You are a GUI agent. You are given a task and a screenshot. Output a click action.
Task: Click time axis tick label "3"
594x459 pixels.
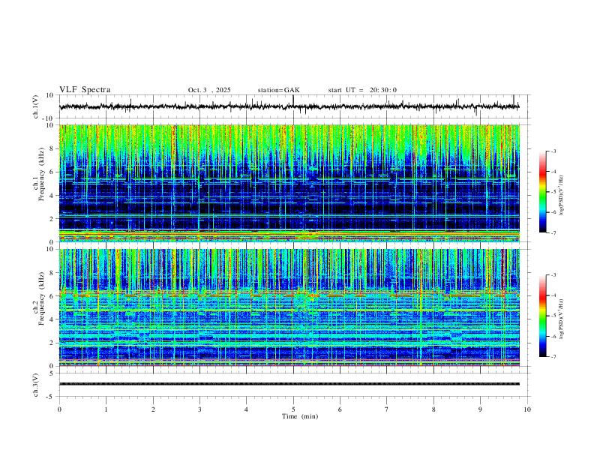pyautogui.click(x=199, y=409)
